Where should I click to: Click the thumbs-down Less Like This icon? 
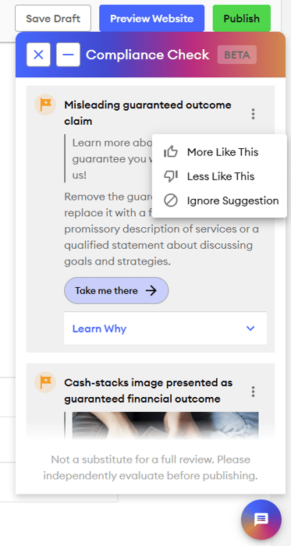171,176
